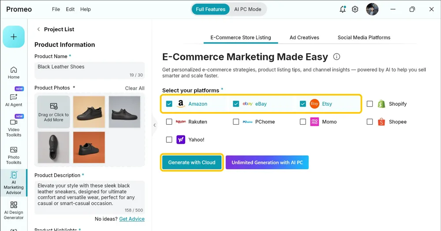Check the Momo platform checkbox

[303, 122]
